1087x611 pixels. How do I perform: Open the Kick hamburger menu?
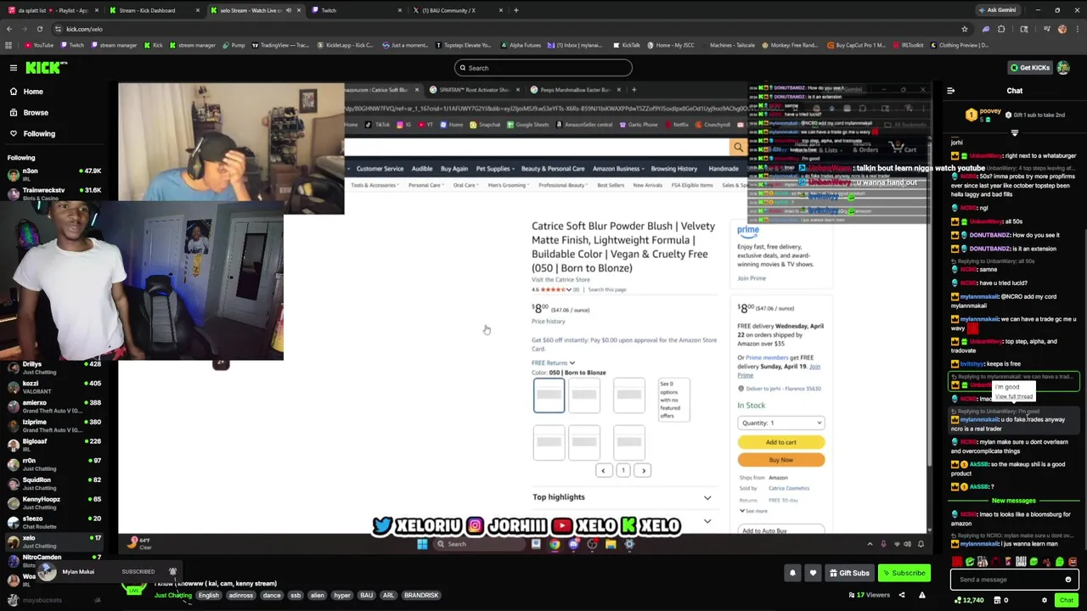tap(14, 68)
